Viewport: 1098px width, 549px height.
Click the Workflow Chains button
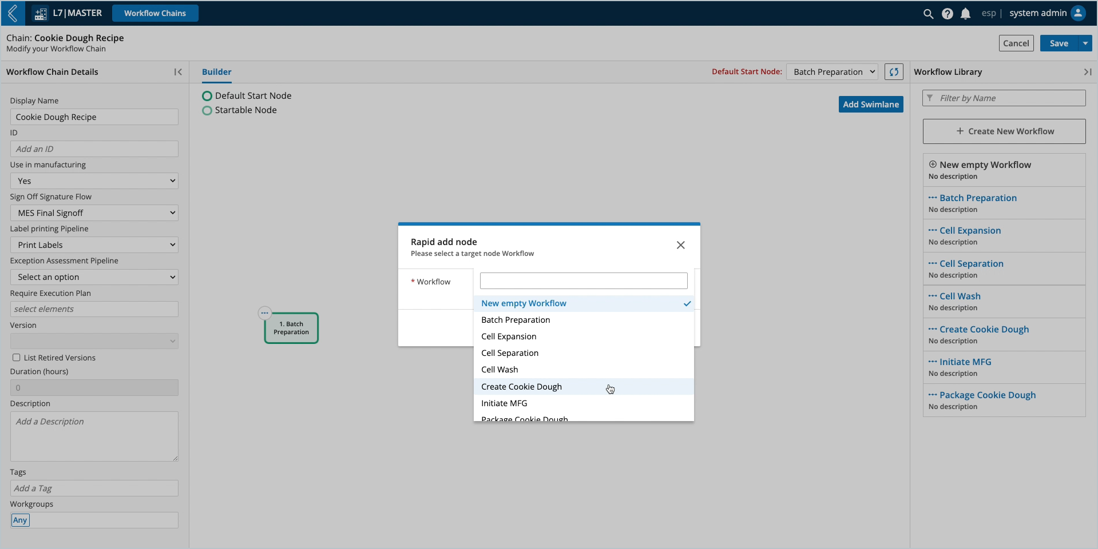(x=155, y=13)
